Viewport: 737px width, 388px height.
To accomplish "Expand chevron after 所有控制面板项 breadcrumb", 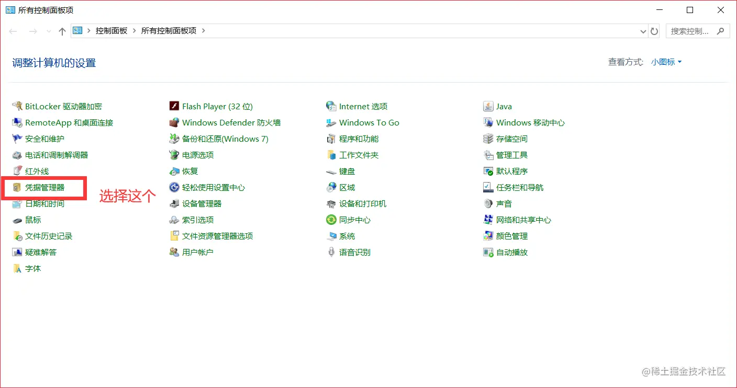I will coord(204,31).
